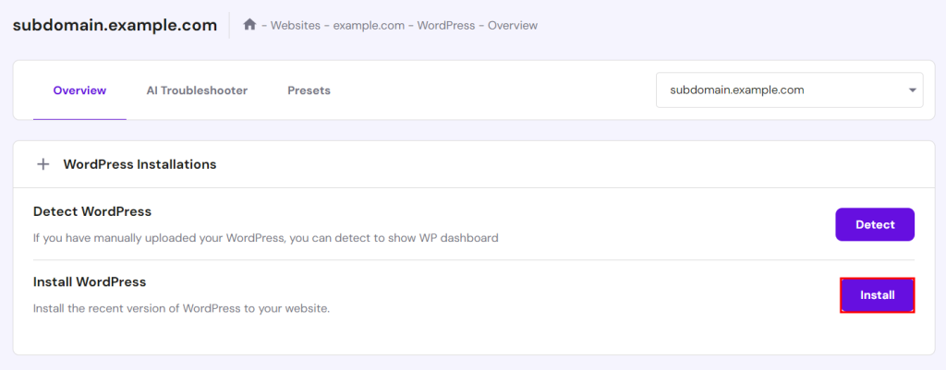This screenshot has height=370, width=946.
Task: Go to home via breadcrumb house icon
Action: coord(249,25)
